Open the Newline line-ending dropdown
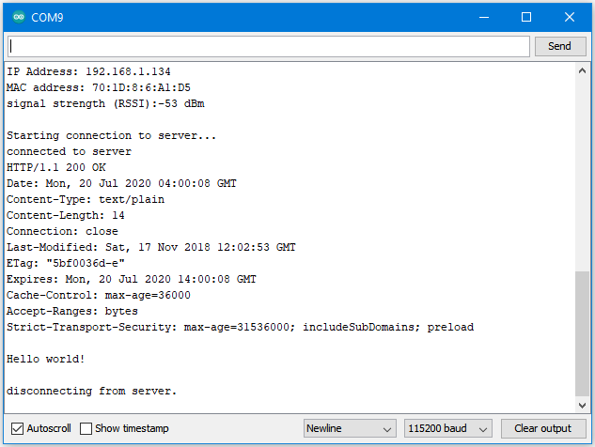Image resolution: width=595 pixels, height=447 pixels. pyautogui.click(x=350, y=428)
